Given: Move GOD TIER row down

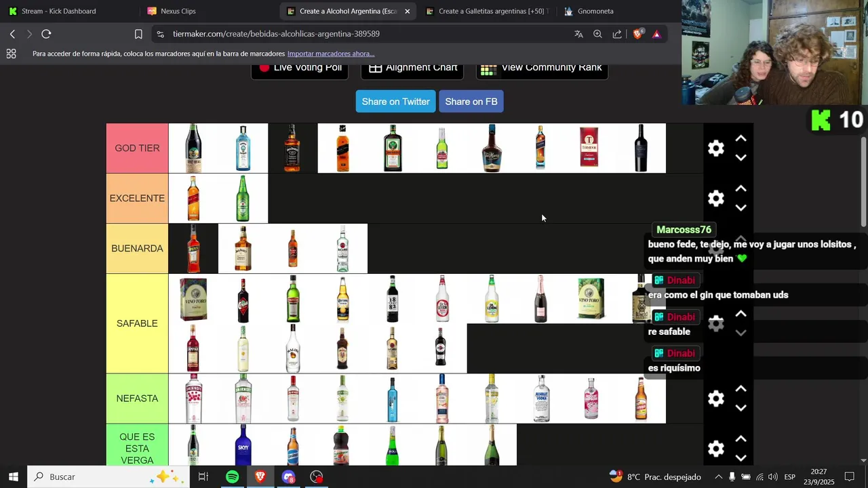Looking at the screenshot, I should tap(741, 157).
